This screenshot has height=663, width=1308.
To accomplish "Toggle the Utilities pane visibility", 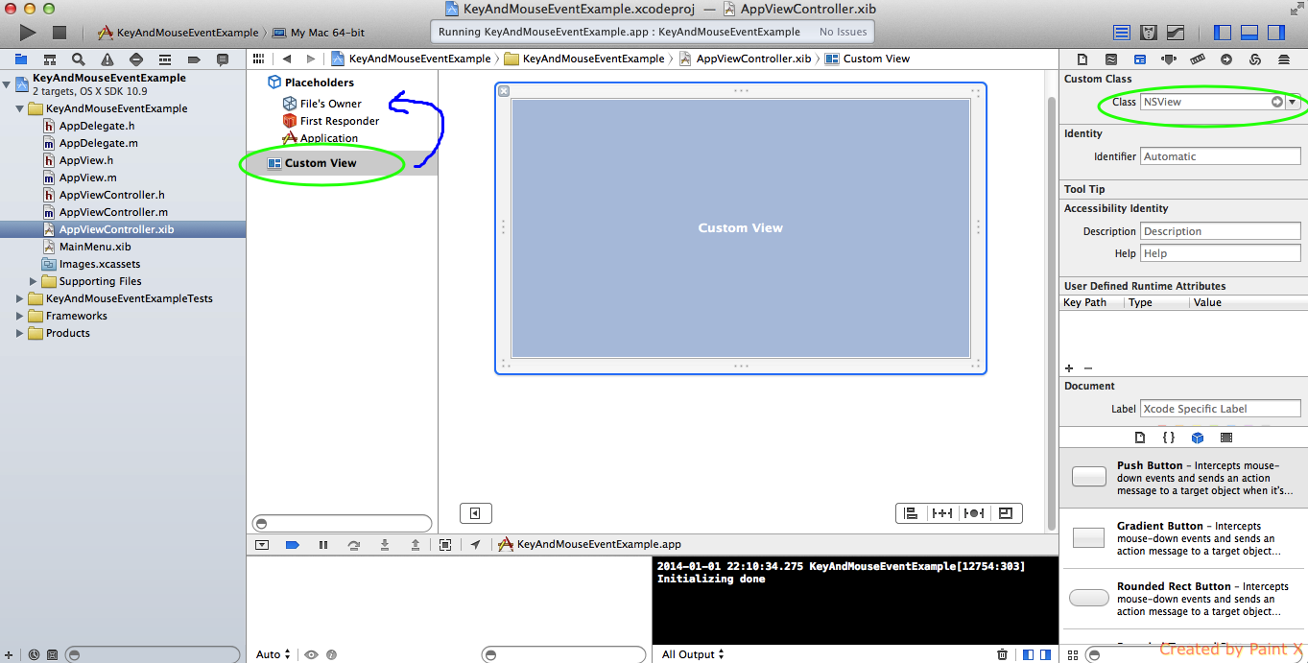I will point(1275,32).
